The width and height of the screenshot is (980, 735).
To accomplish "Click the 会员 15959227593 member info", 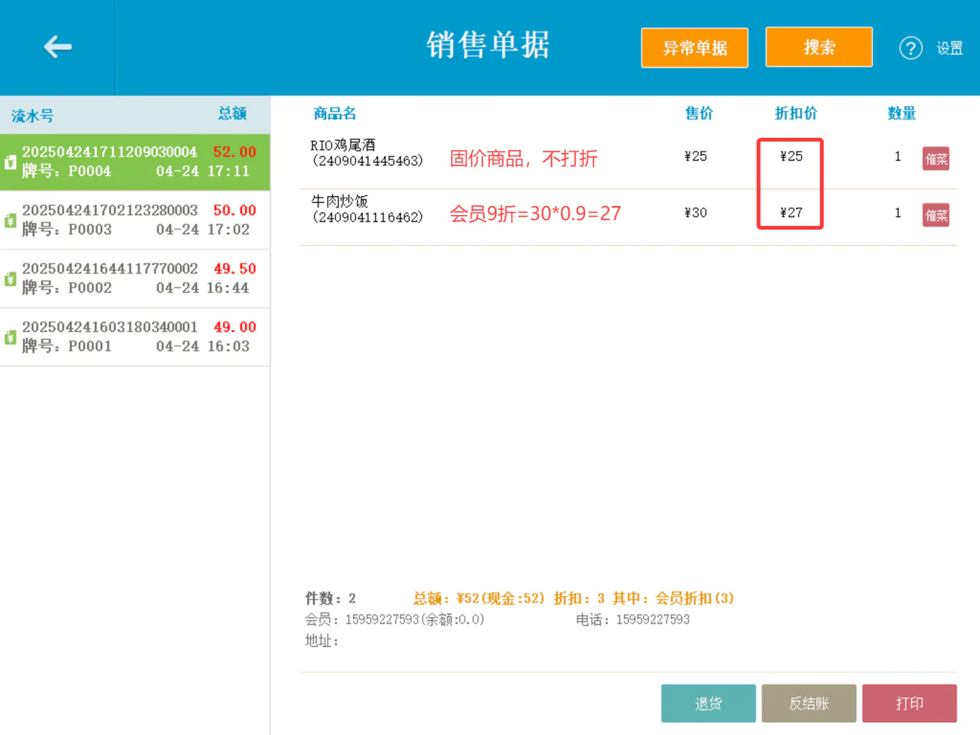I will tap(394, 619).
